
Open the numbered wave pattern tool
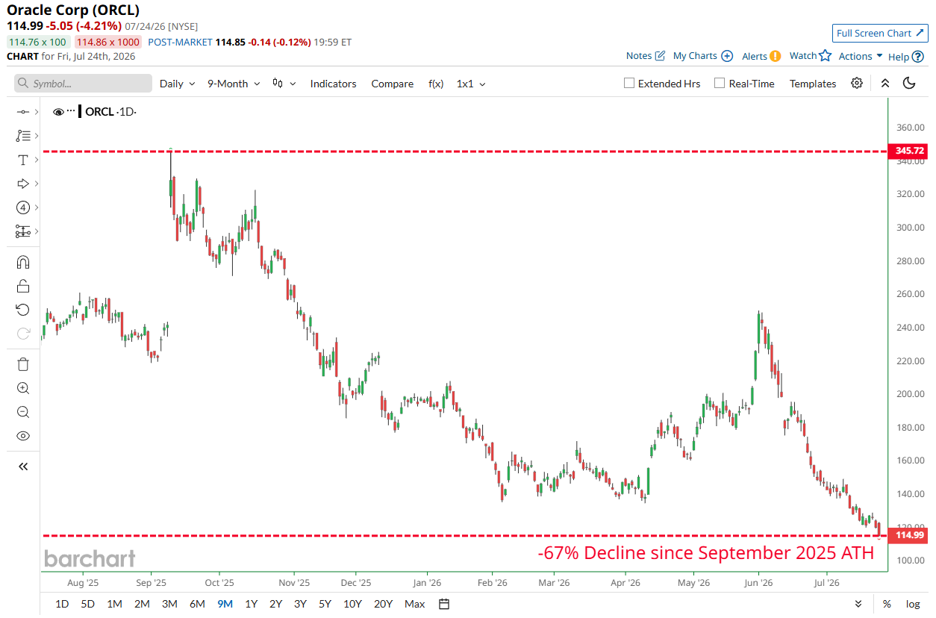[23, 207]
